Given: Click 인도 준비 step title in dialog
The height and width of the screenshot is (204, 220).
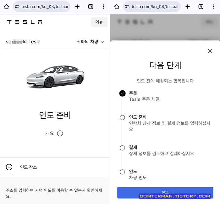Looking at the screenshot, I should pyautogui.click(x=138, y=117).
